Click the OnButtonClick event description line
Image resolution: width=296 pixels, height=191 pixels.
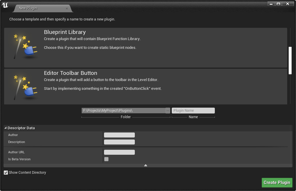point(103,89)
